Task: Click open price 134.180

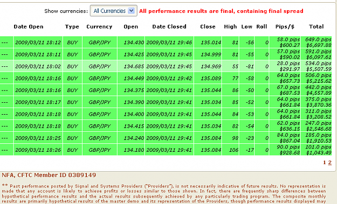Action: (x=134, y=150)
